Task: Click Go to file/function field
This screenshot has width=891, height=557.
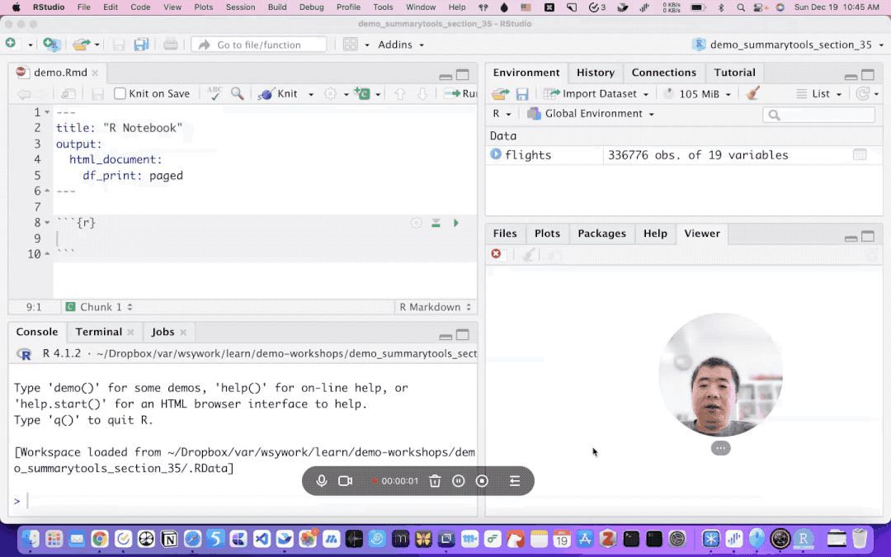Action: point(259,45)
